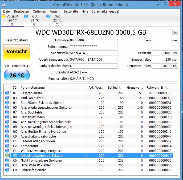Click the blue status circle for drive E:
This screenshot has height=180, width=183.
26,16
